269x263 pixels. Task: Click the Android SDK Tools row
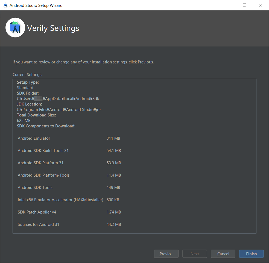click(35, 188)
